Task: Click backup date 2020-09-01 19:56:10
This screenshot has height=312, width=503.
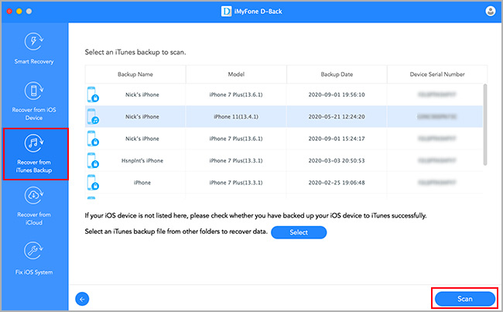Action: click(337, 94)
